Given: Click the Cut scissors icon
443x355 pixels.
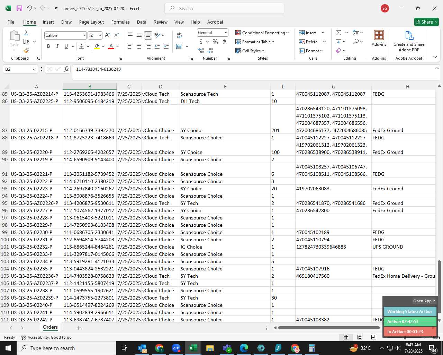Looking at the screenshot, I should pyautogui.click(x=26, y=33).
